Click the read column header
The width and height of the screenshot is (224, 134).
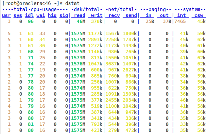click(78, 15)
